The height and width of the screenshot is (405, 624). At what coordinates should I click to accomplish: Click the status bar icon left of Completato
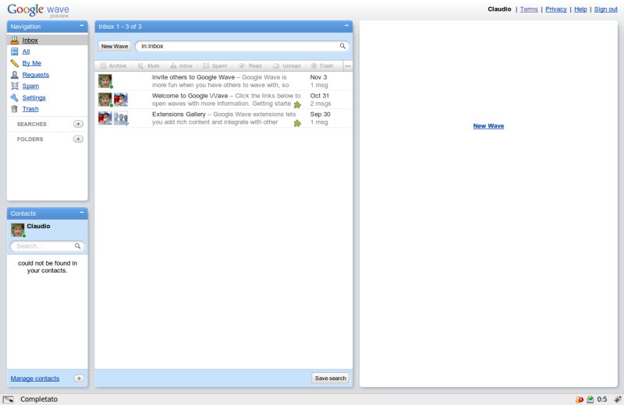pos(8,400)
